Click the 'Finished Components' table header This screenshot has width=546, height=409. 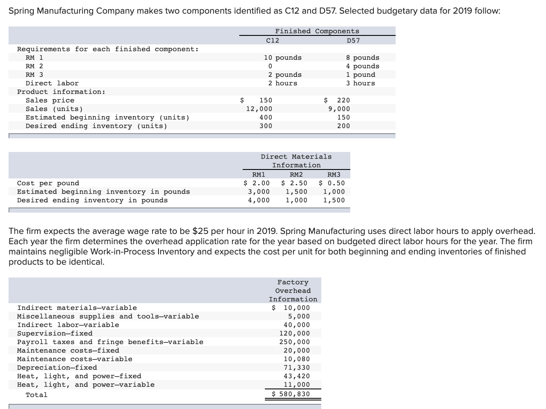317,31
